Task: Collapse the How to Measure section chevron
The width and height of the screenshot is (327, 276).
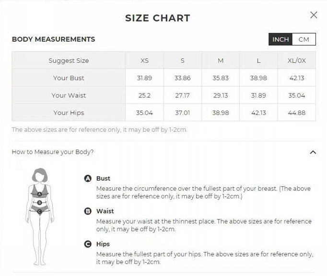Action: point(313,152)
